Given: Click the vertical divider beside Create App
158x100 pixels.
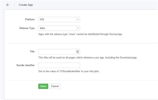Looking at the screenshot, I should pyautogui.click(x=15, y=5).
